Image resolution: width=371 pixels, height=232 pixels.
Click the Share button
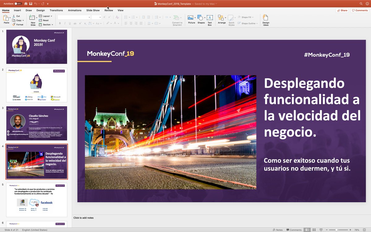click(342, 10)
